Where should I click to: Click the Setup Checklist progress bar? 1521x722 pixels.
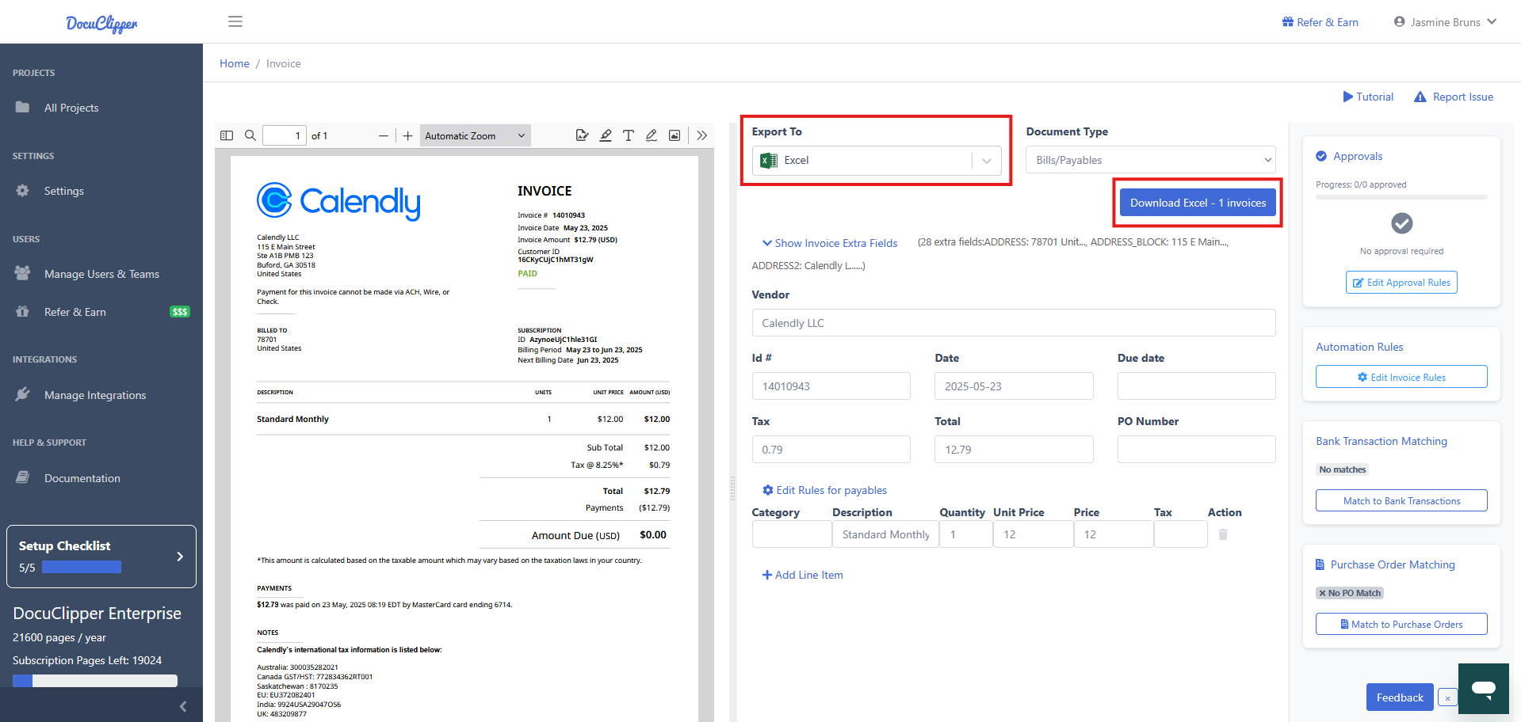point(82,567)
